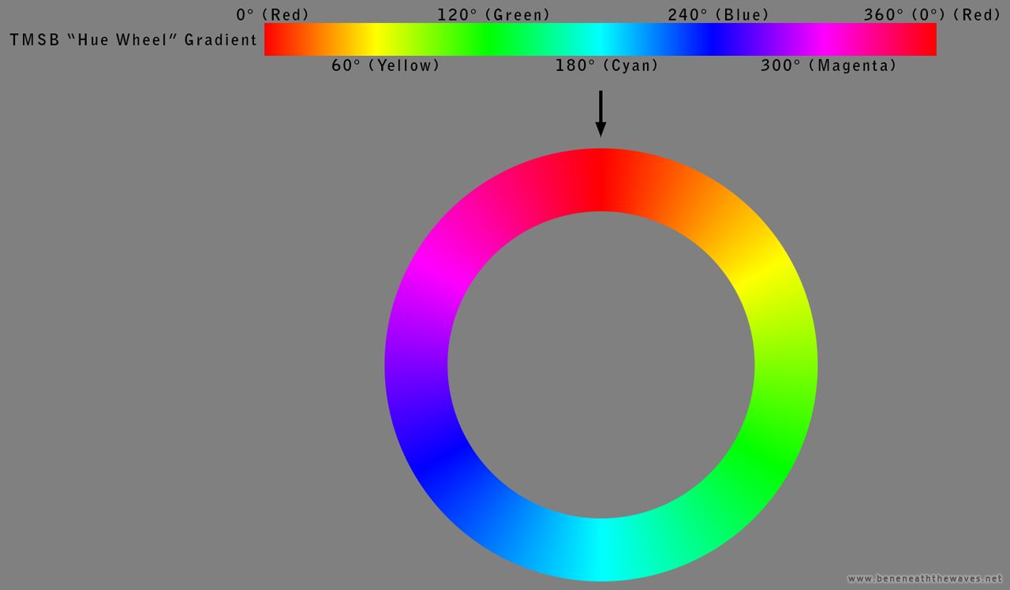
Task: Select the pure blue segment of the hue ring
Action: [x=441, y=457]
